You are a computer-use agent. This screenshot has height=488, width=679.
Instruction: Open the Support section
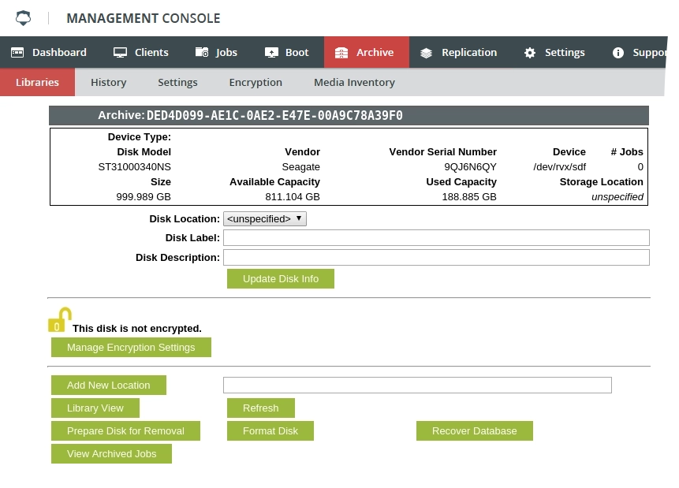tap(639, 52)
